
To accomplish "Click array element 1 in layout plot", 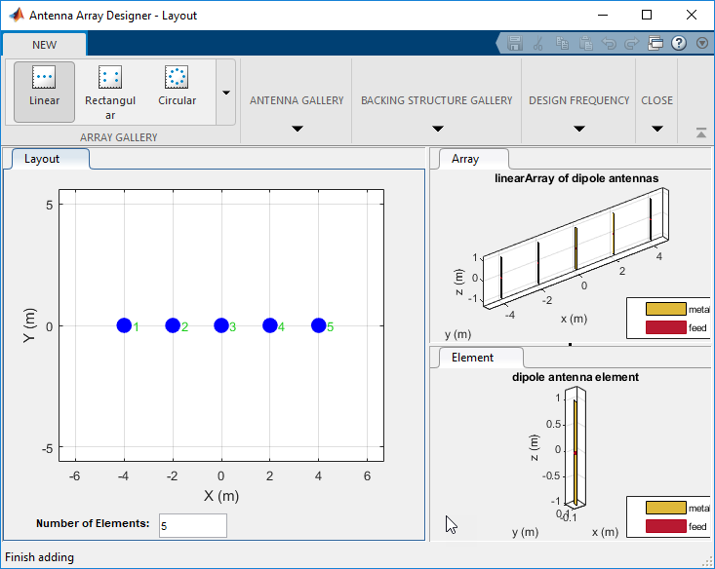I will [124, 325].
